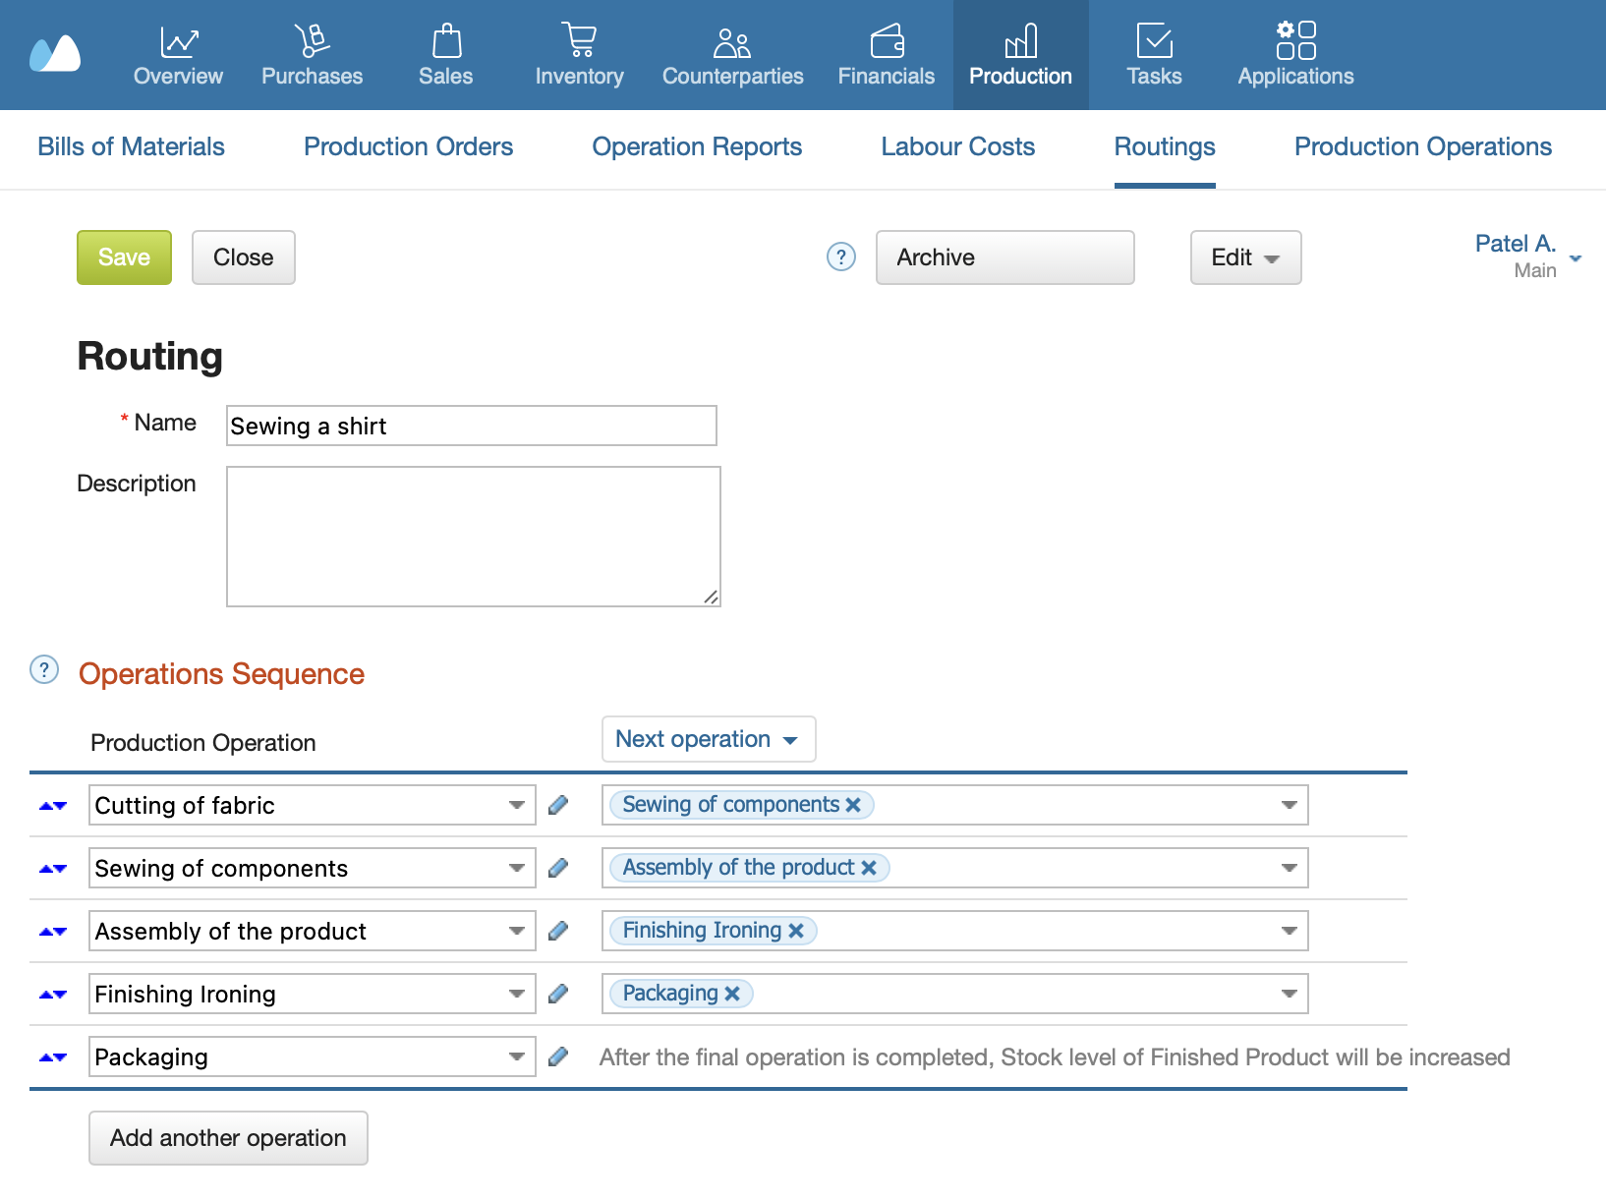Edit the Packaging operation

click(558, 1056)
